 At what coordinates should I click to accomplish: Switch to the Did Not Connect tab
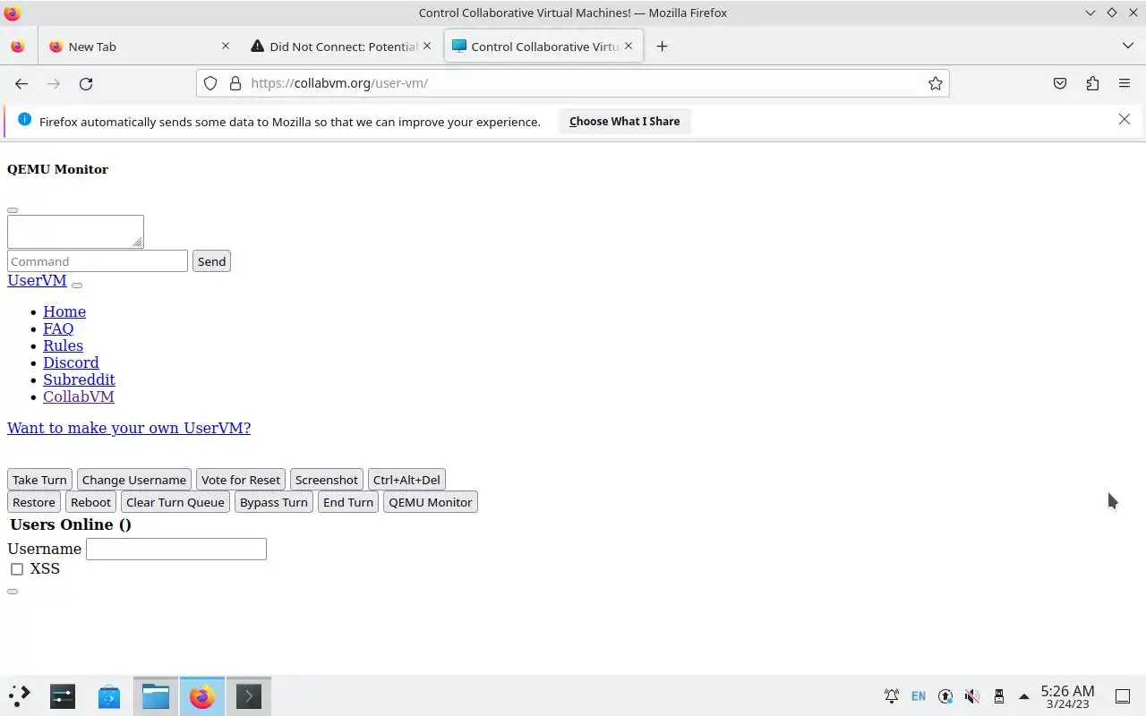pos(342,47)
